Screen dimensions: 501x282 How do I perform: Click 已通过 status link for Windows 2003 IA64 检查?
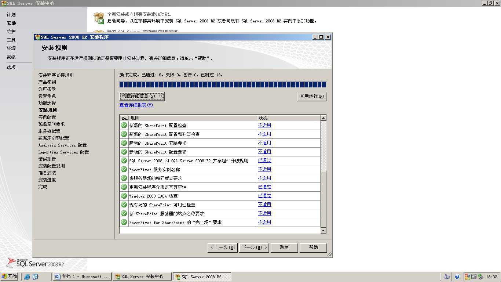265,196
